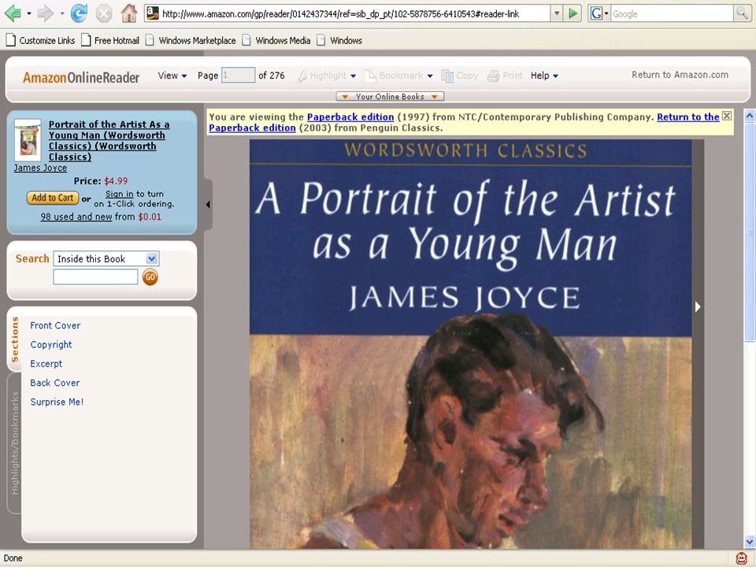756x567 pixels.
Task: Click the Google search magnifier icon
Action: 742,13
